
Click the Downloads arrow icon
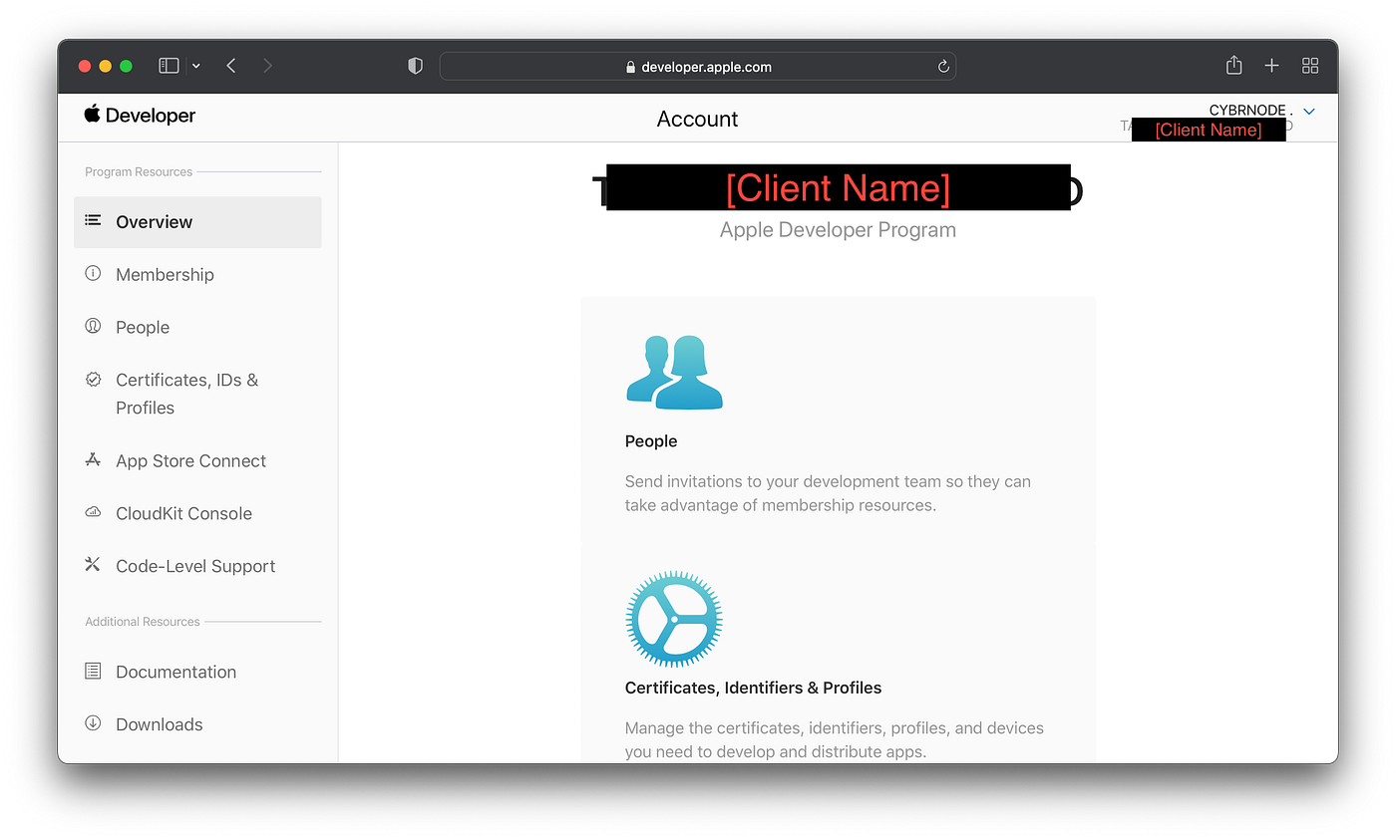[93, 723]
